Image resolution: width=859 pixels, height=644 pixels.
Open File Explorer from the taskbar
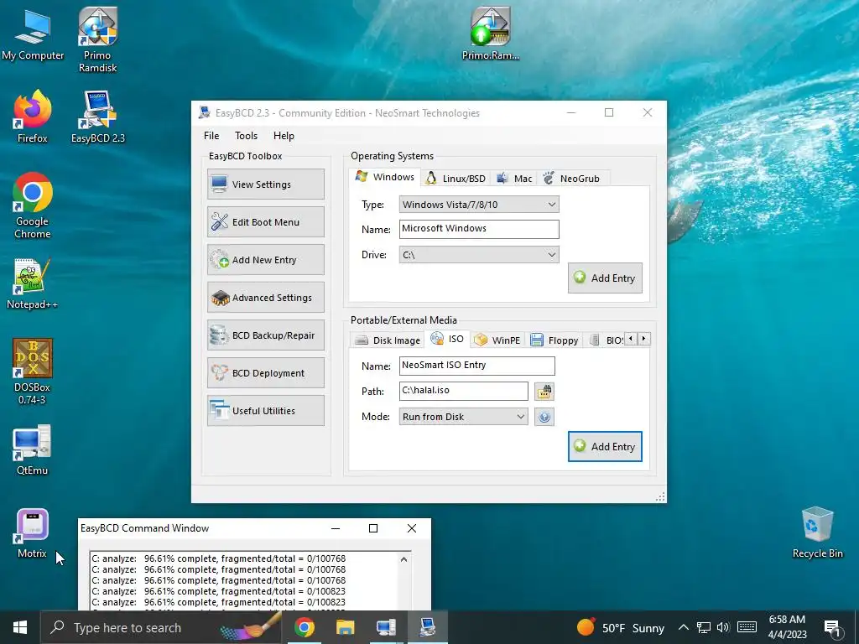click(x=345, y=627)
